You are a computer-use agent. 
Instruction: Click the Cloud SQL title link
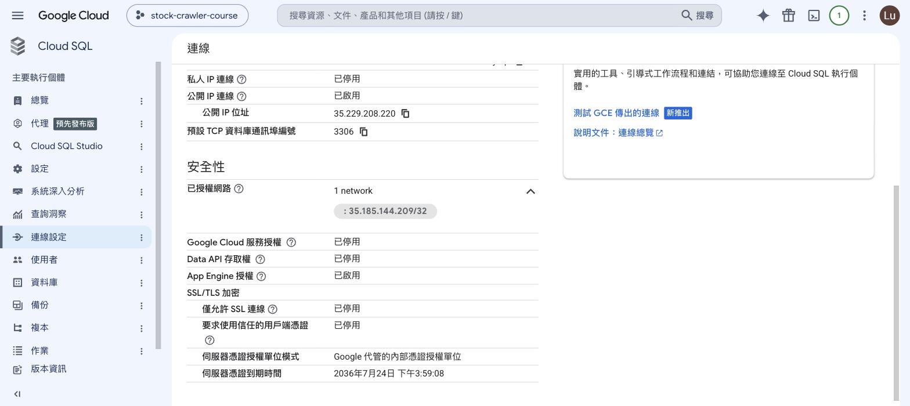point(65,46)
